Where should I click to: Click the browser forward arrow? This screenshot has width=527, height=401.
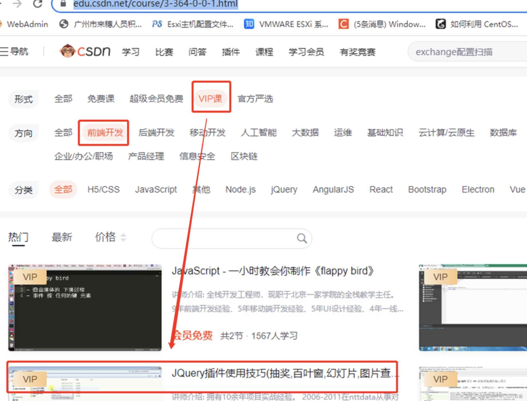click(17, 4)
